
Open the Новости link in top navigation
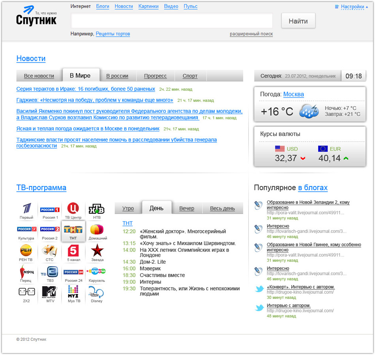click(x=124, y=6)
